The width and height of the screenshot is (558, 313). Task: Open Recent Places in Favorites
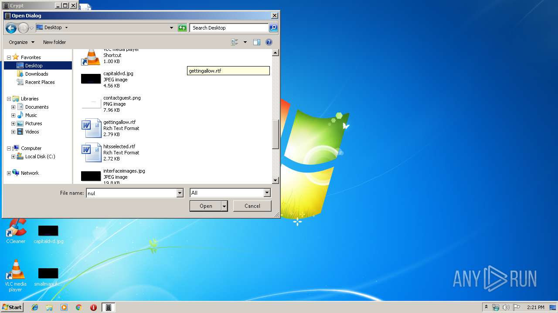pyautogui.click(x=40, y=82)
